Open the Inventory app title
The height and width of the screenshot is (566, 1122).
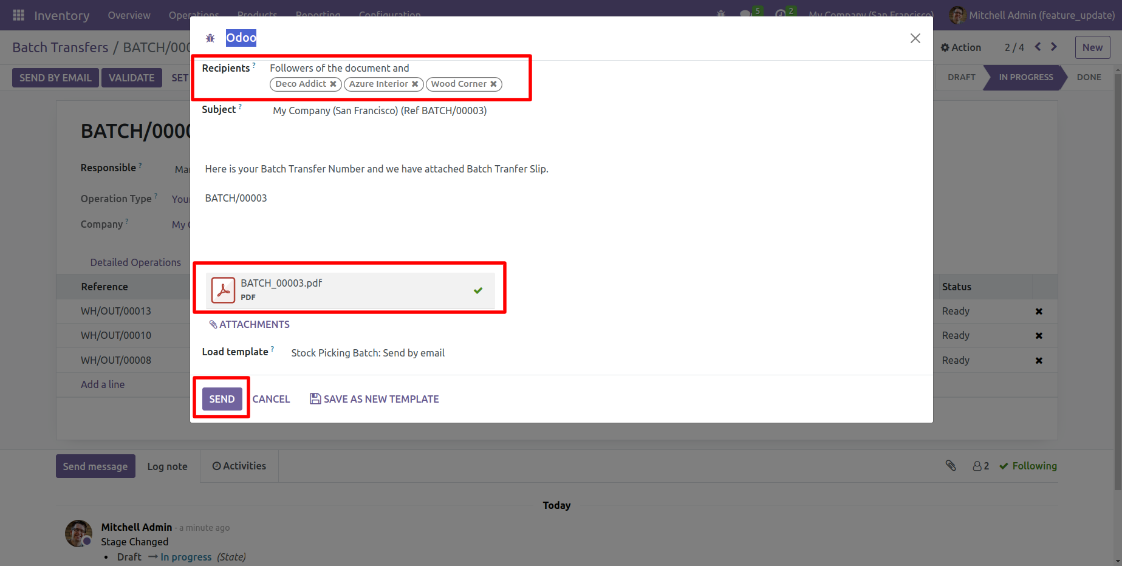point(61,16)
